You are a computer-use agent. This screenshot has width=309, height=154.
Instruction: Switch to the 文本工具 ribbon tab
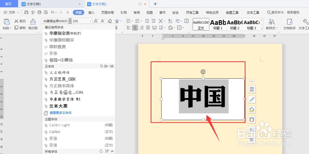pyautogui.click(x=253, y=13)
